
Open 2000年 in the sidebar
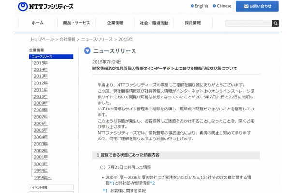click(41, 164)
